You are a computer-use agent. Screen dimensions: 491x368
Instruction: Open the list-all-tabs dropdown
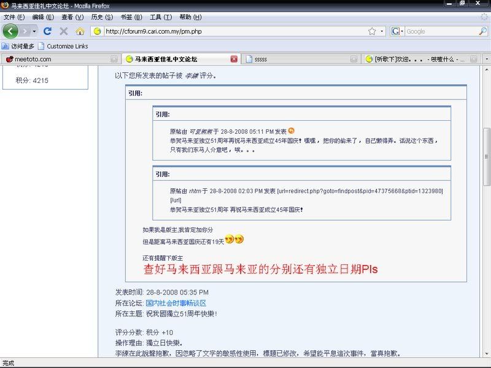486,59
